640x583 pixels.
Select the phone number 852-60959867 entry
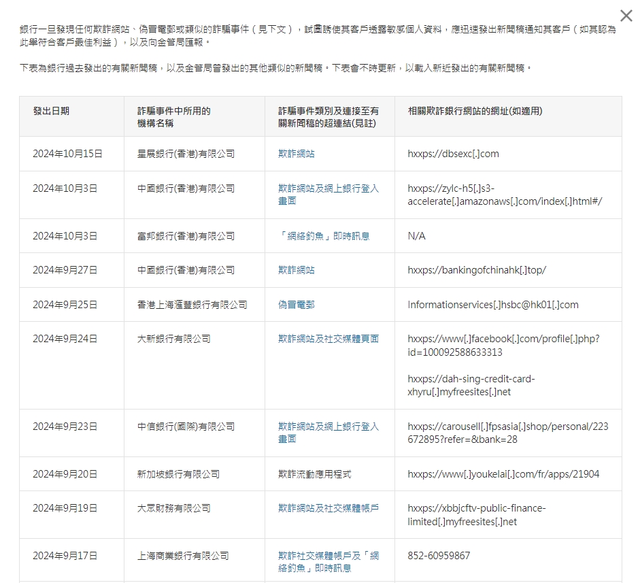coord(435,555)
